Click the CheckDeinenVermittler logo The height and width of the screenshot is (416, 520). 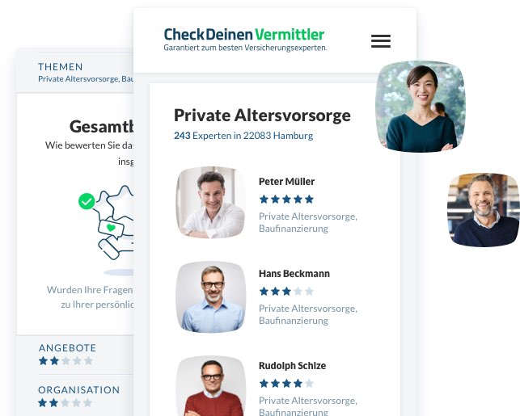[245, 40]
